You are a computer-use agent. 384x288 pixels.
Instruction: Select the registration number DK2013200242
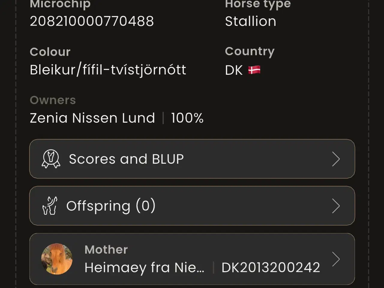(x=271, y=267)
